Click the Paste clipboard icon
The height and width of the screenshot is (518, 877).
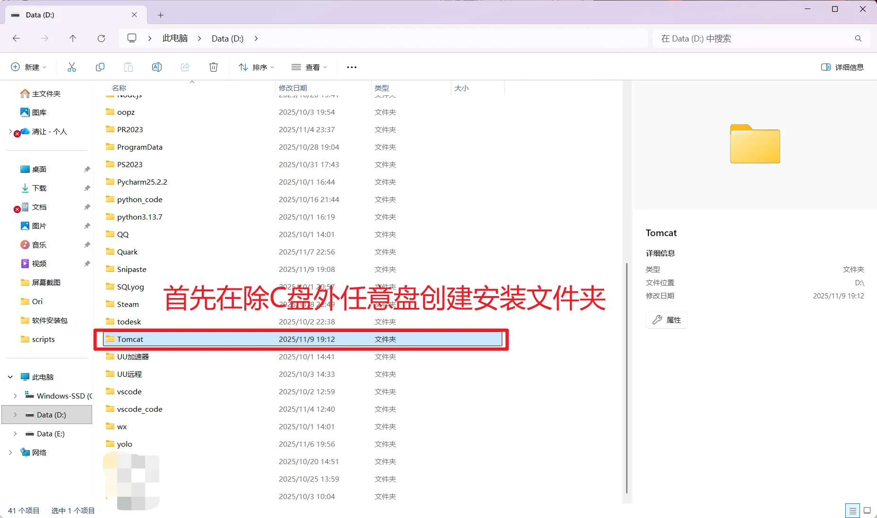coord(129,67)
